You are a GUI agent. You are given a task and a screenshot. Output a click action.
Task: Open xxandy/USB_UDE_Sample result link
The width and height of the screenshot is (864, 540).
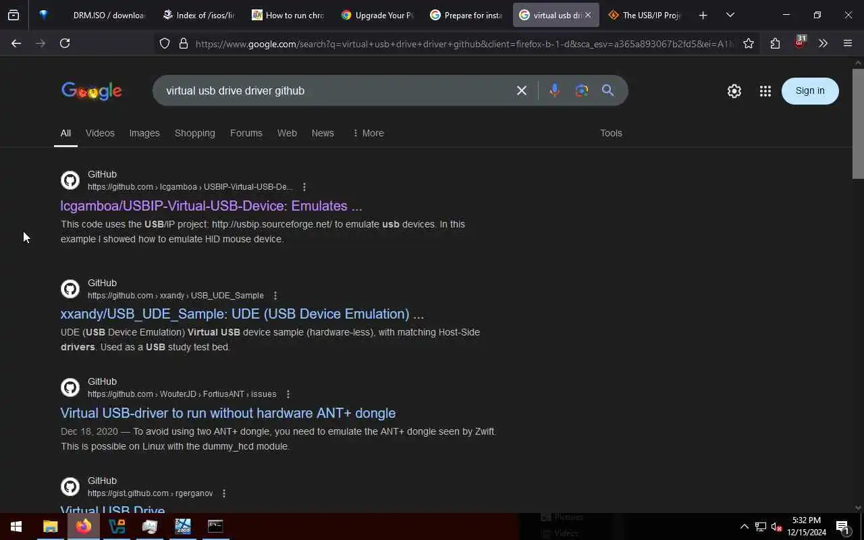(242, 314)
